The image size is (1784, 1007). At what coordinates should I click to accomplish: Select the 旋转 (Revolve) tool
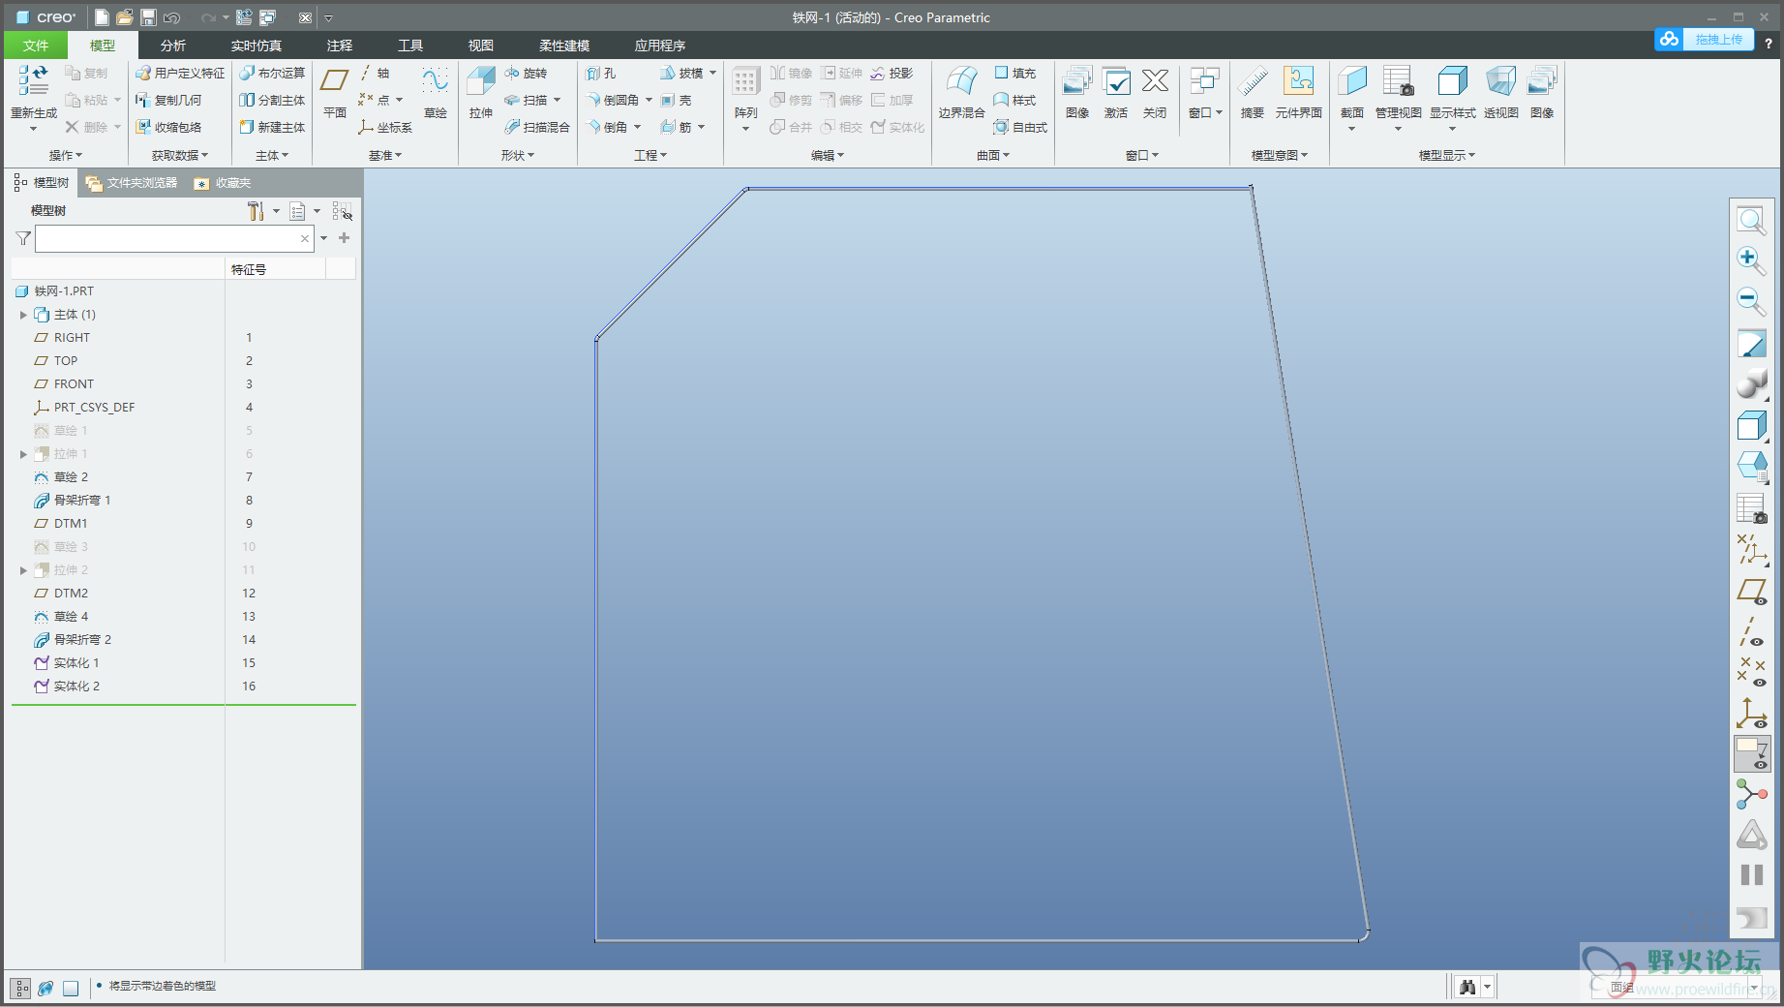(x=526, y=73)
